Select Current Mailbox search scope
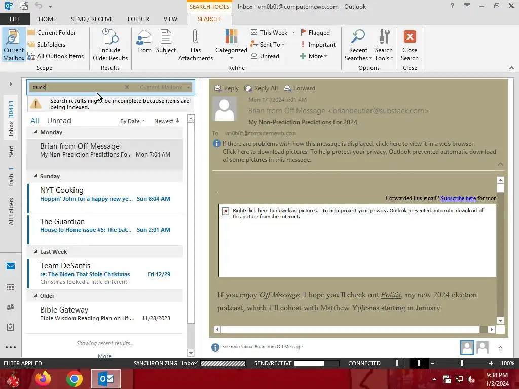Viewport: 519px width, 389px height. tap(14, 45)
